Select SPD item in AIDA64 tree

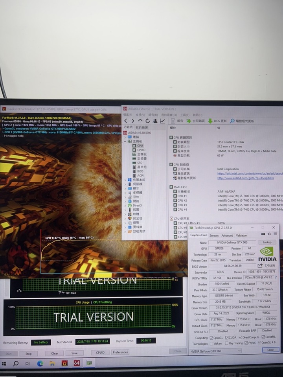point(138,163)
